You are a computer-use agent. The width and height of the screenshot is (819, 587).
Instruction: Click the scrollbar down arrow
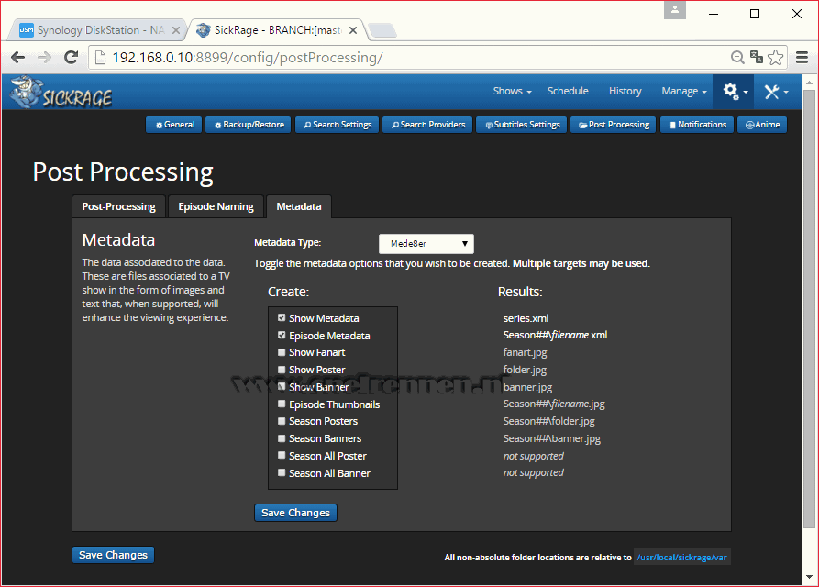click(809, 577)
